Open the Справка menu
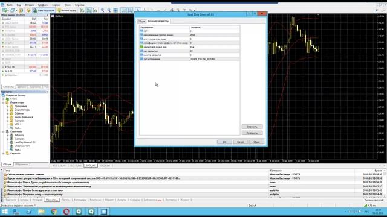Screen dimensions: 387x217 point(79,5)
